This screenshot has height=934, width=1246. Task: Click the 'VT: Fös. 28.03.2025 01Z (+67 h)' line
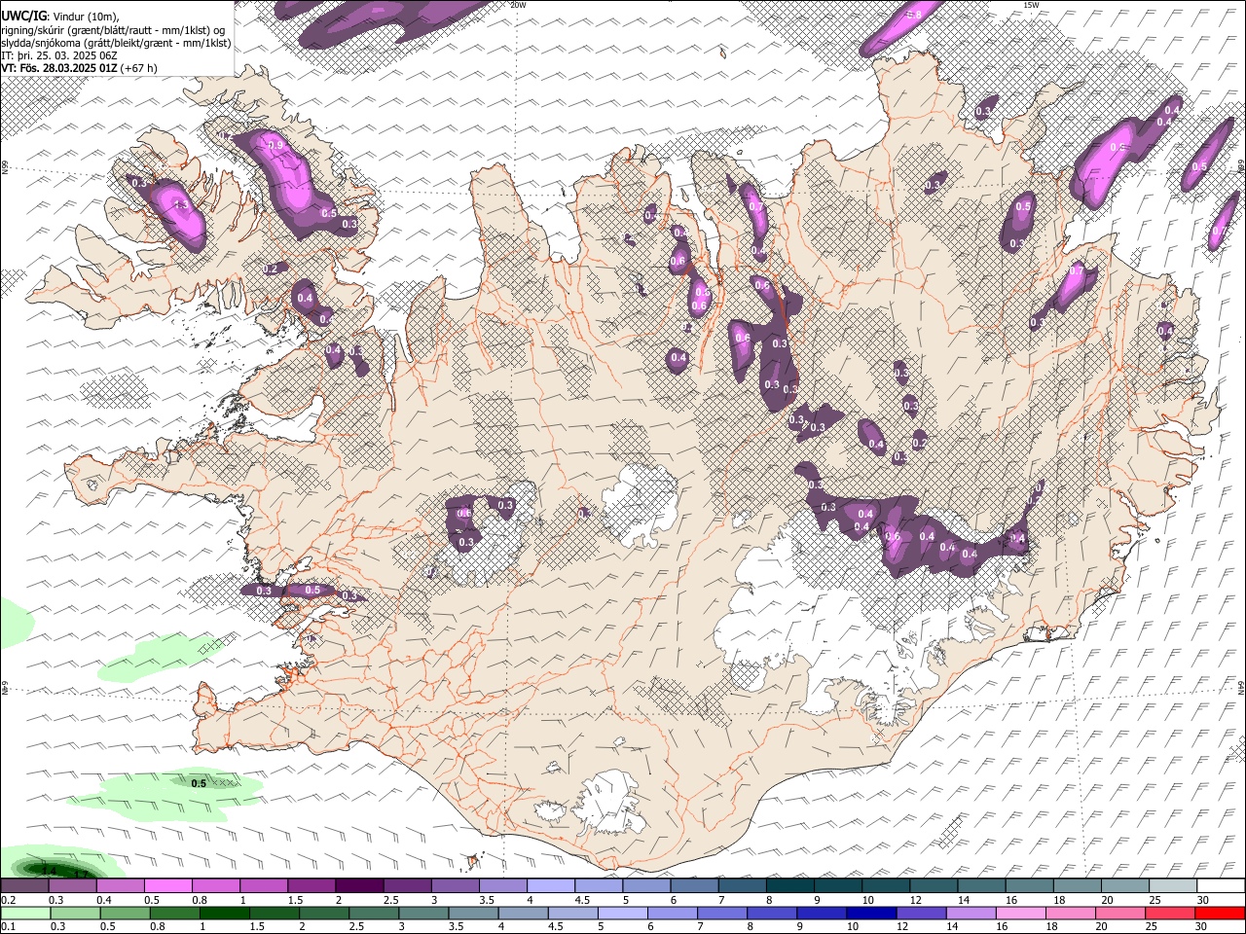tap(79, 68)
